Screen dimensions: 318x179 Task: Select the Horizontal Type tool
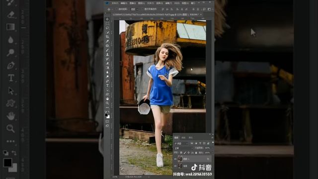click(107, 86)
